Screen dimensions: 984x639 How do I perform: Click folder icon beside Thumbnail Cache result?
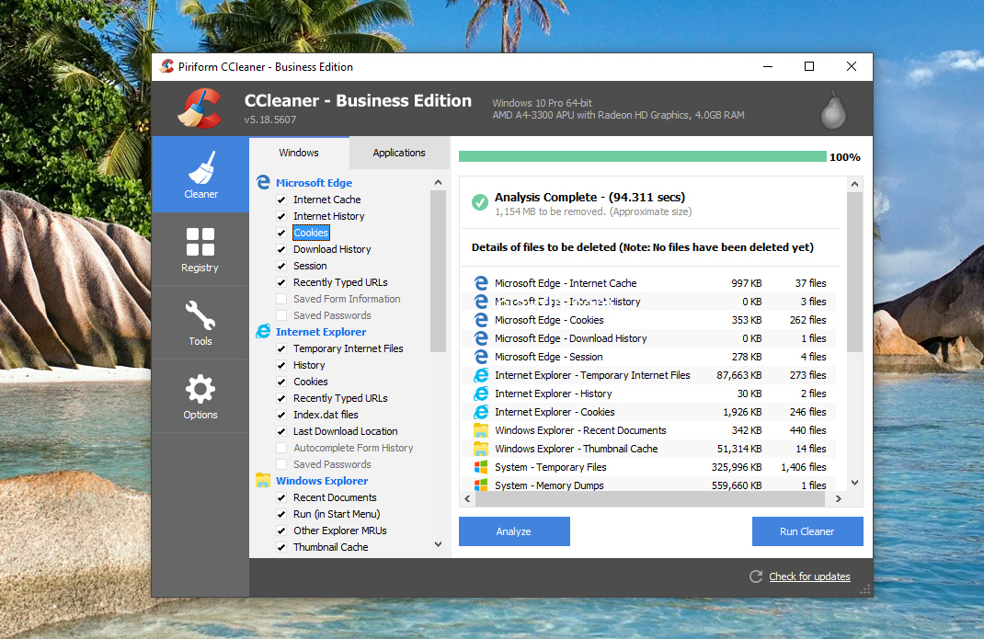click(481, 449)
